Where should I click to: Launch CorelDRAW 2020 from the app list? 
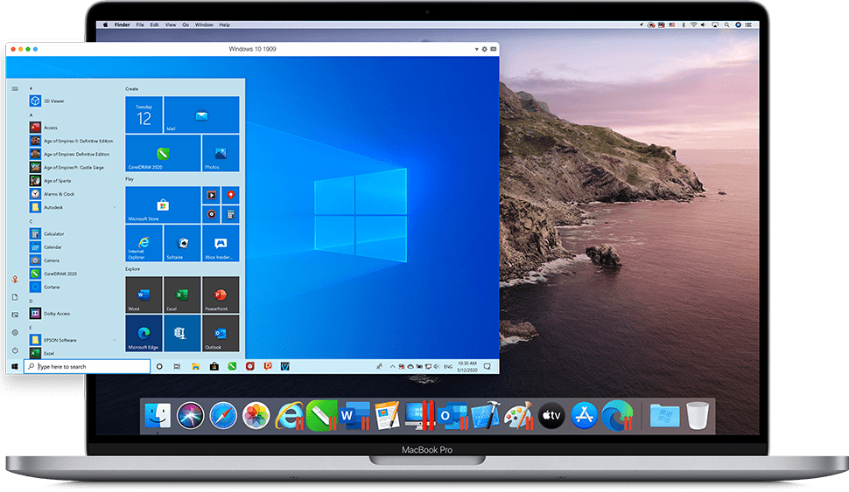(54, 274)
